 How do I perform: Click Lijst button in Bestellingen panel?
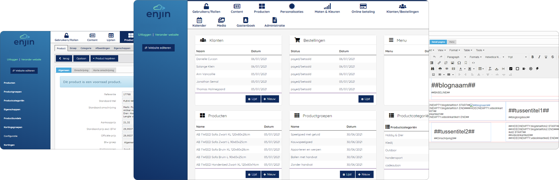366,99
